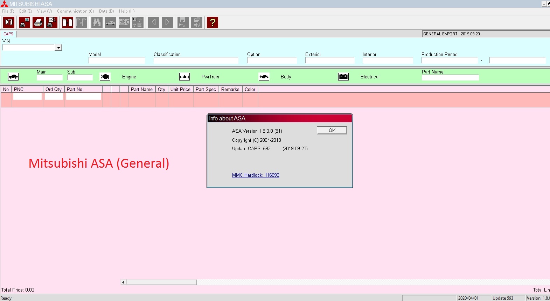This screenshot has height=301, width=550.
Task: Click the Production Period start field
Action: tap(450, 60)
